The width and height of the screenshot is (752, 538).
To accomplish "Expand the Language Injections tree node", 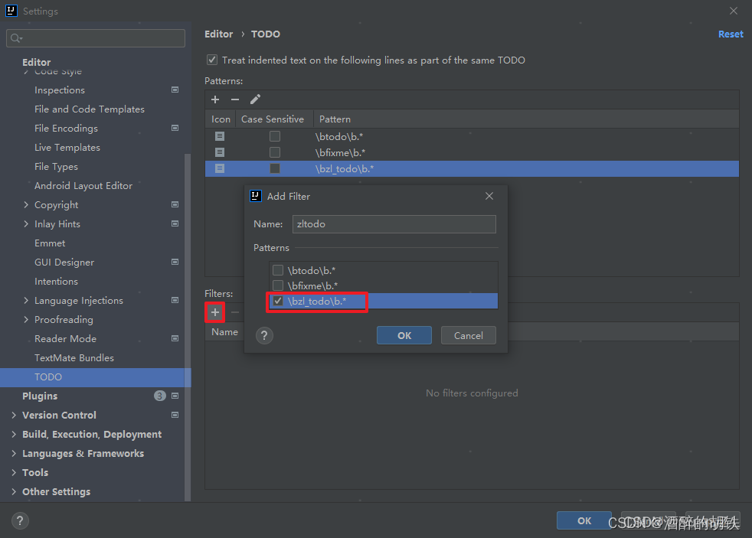I will coord(26,301).
